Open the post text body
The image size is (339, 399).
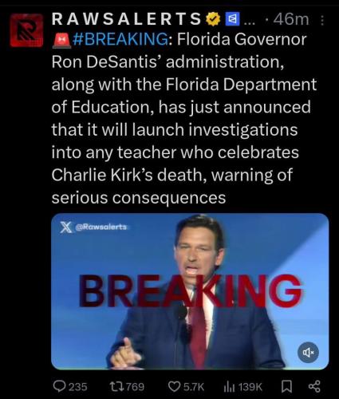tap(184, 118)
